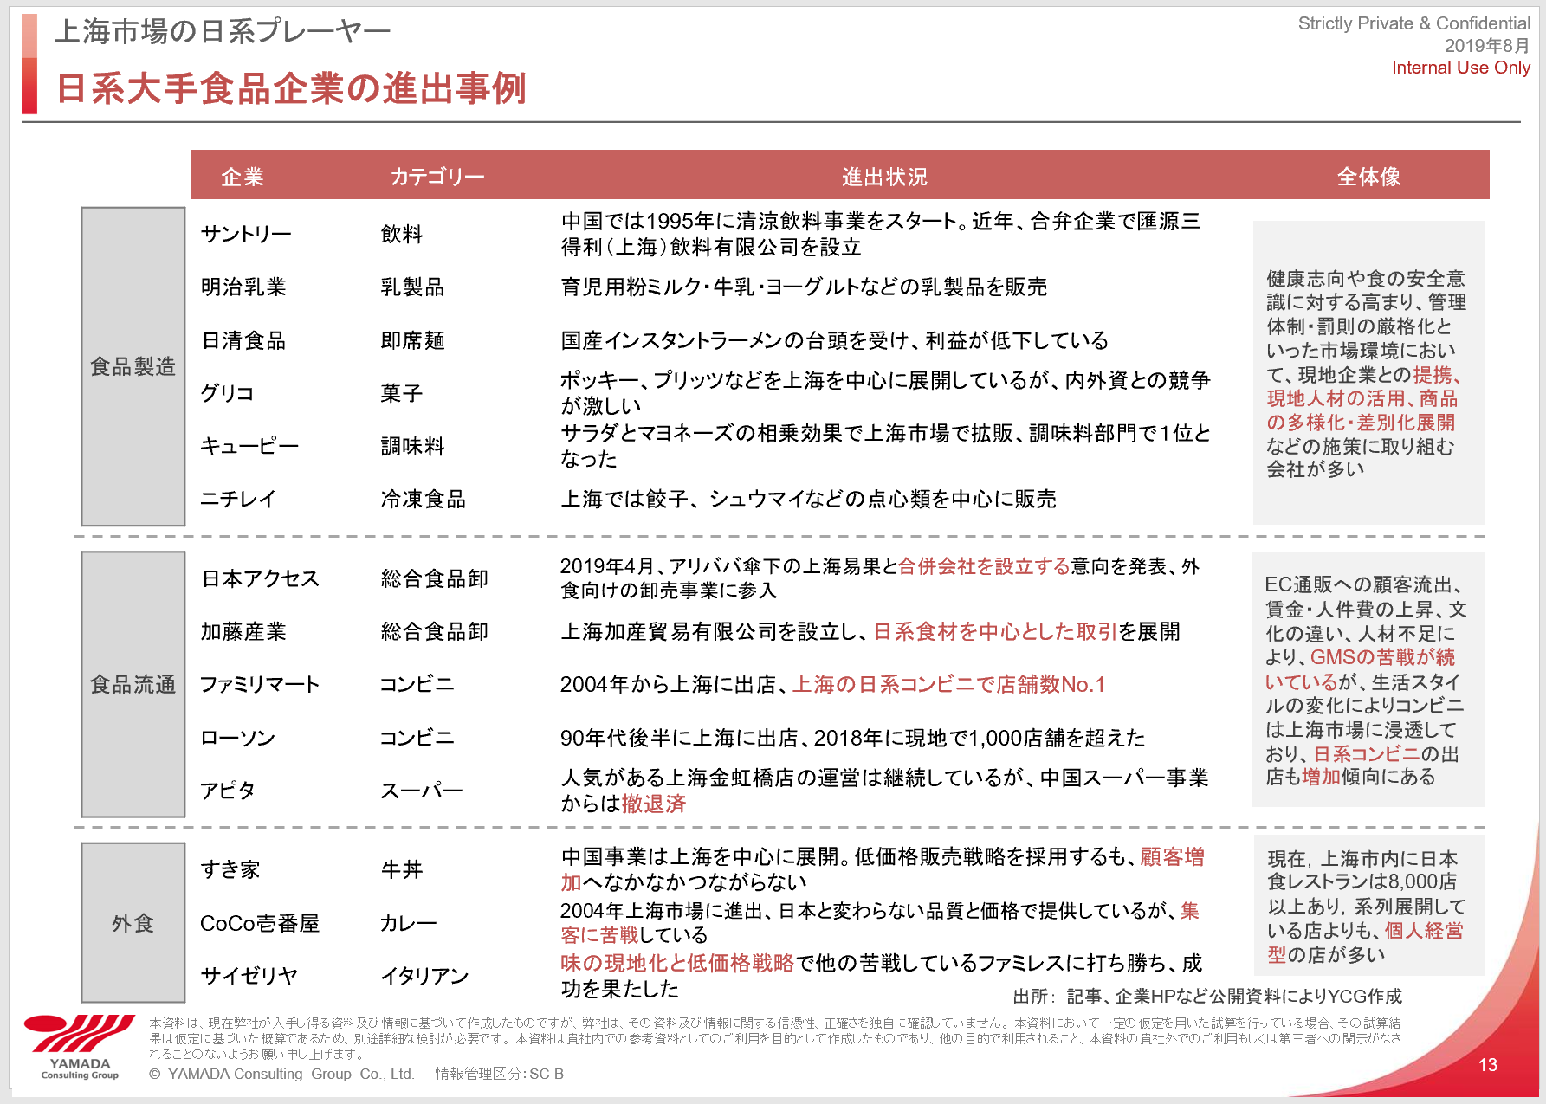Select the 食品製造 overview box about 健康志向

pos(1368,372)
